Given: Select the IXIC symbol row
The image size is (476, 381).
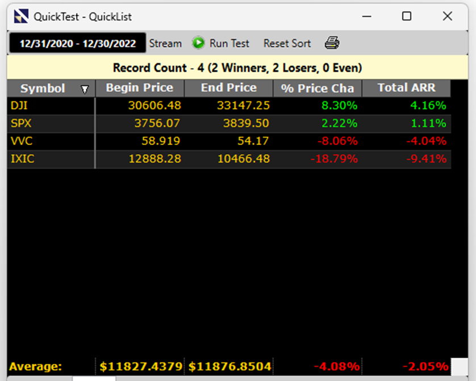Looking at the screenshot, I should point(23,159).
